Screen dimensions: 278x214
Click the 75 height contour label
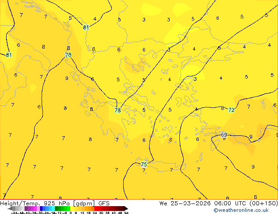coord(144,164)
